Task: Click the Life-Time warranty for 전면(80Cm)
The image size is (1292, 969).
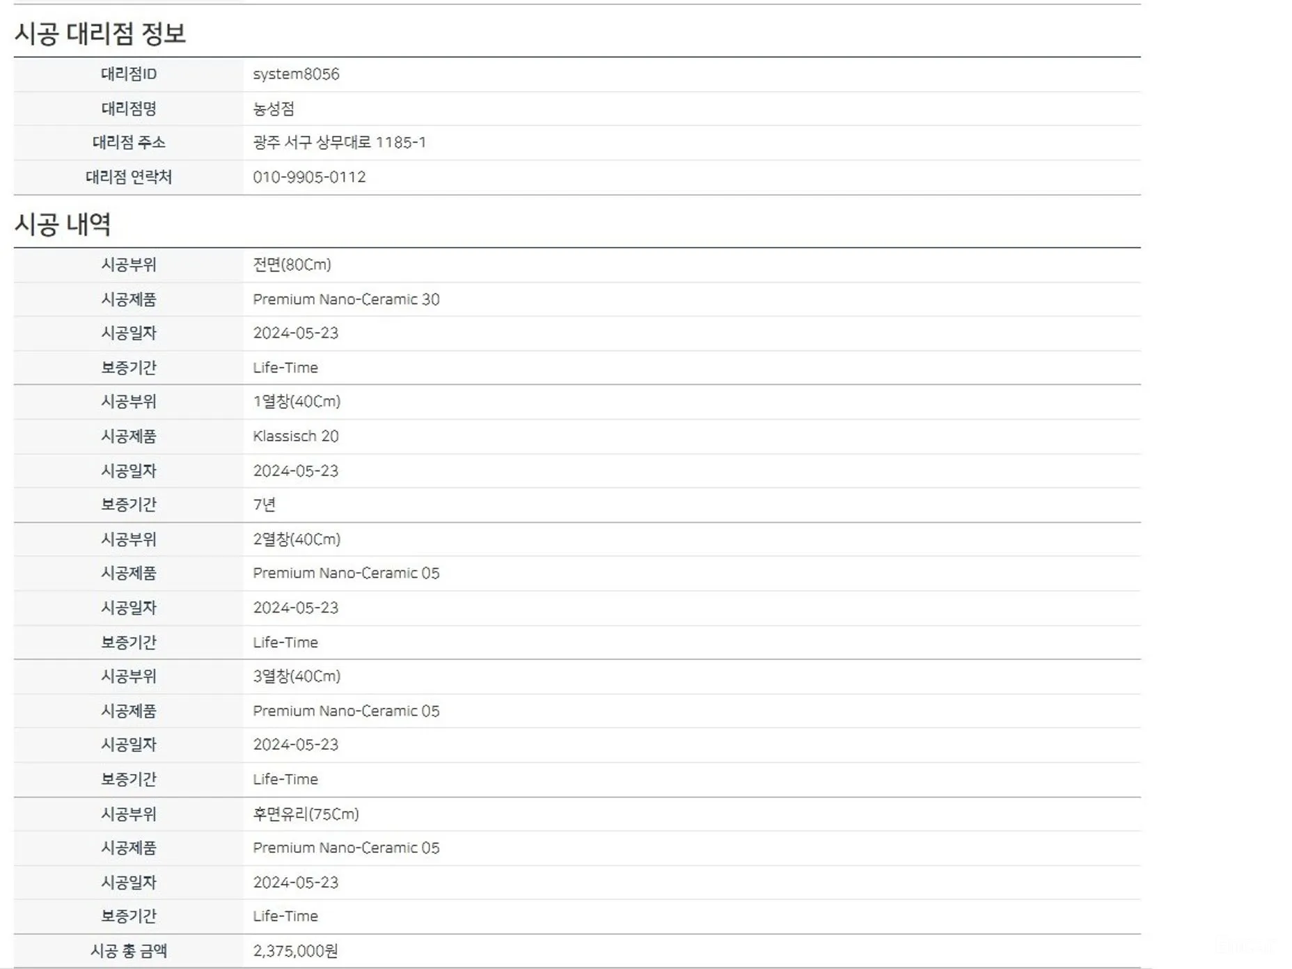Action: click(x=285, y=368)
